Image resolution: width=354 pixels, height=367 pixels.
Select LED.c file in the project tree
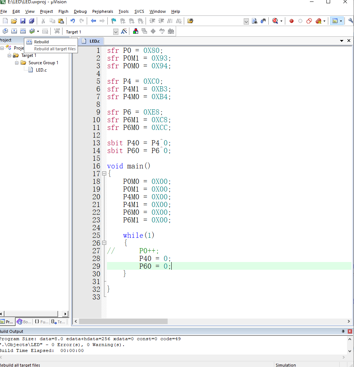pyautogui.click(x=41, y=70)
